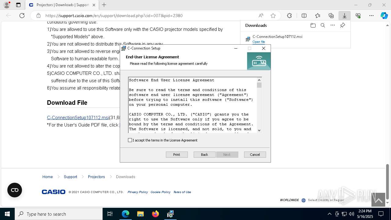Minimize the C-Connection Setup dialog
391x220 pixels.
click(x=236, y=48)
